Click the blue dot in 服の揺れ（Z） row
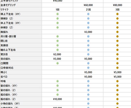 88,99
